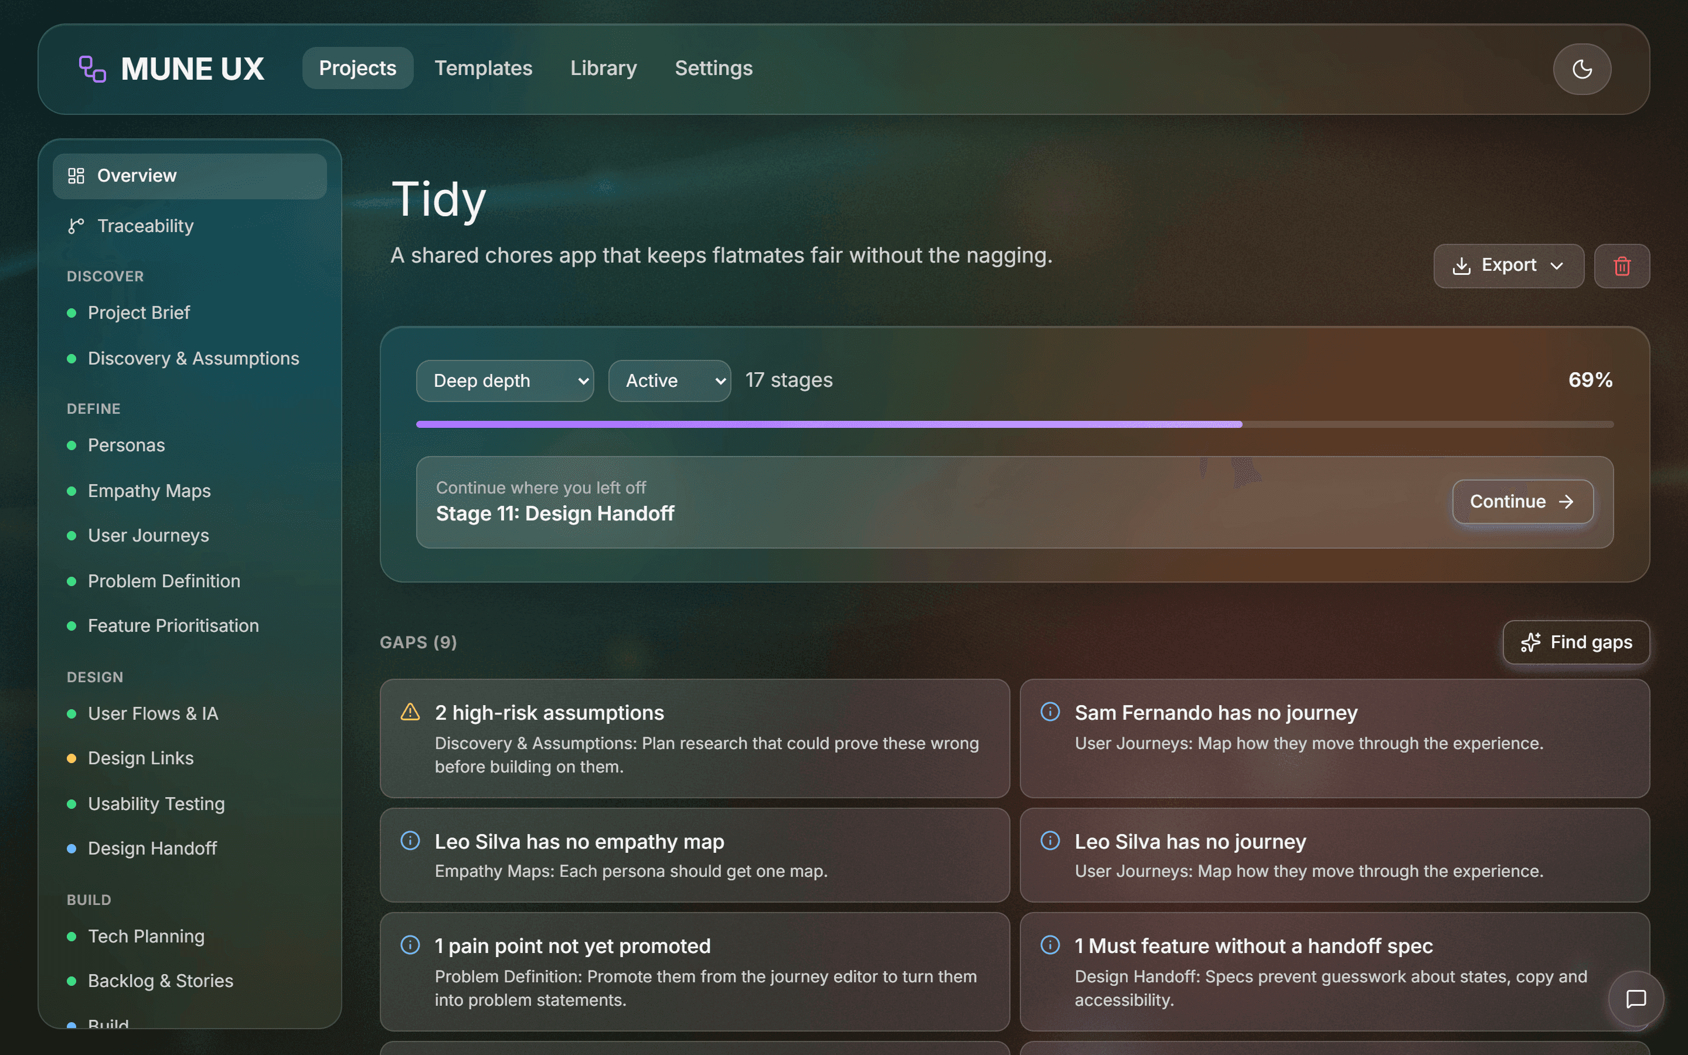Image resolution: width=1688 pixels, height=1055 pixels.
Task: Click the warning icon on high-risk assumptions
Action: pyautogui.click(x=410, y=712)
